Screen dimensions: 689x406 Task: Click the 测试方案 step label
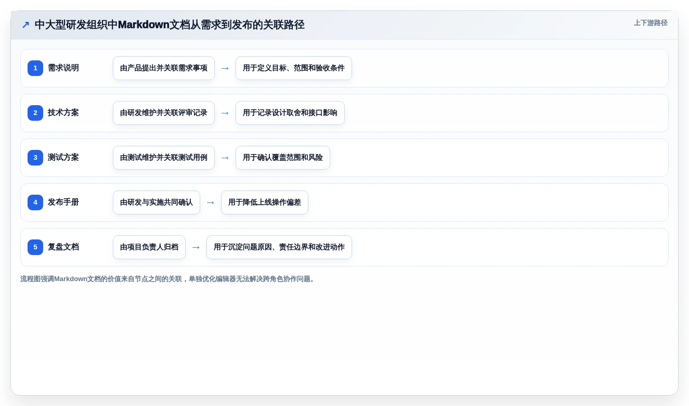pos(63,158)
